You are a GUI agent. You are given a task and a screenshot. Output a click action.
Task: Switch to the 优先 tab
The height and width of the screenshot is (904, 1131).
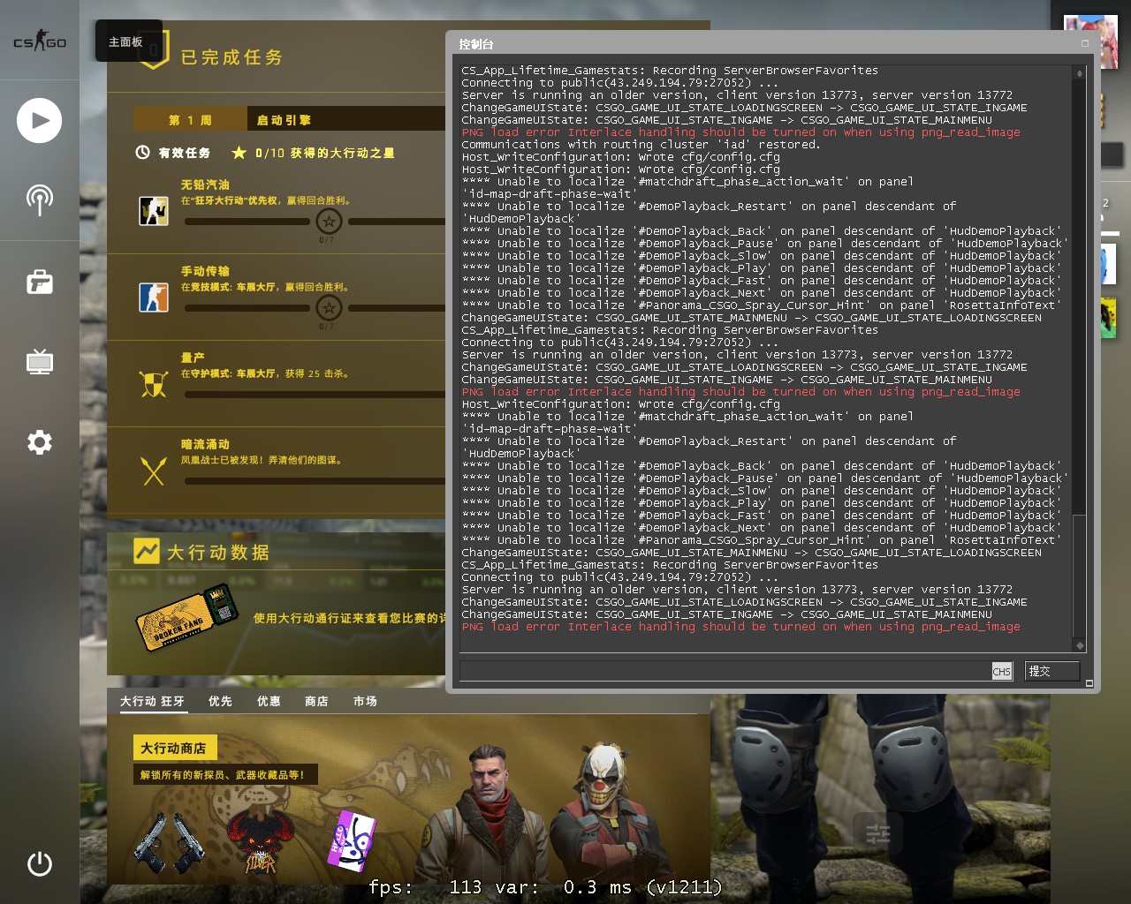coord(220,701)
